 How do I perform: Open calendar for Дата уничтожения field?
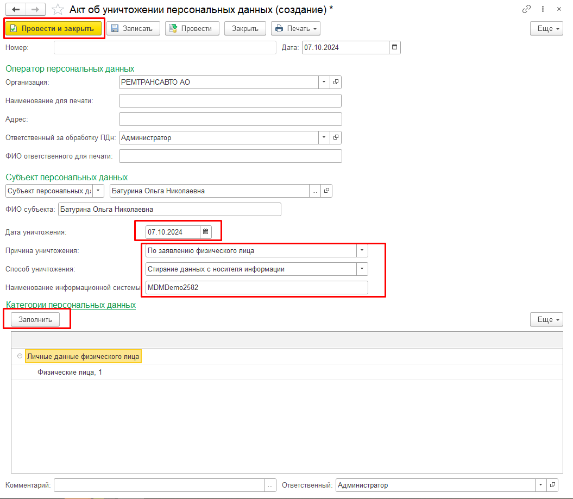click(x=206, y=232)
